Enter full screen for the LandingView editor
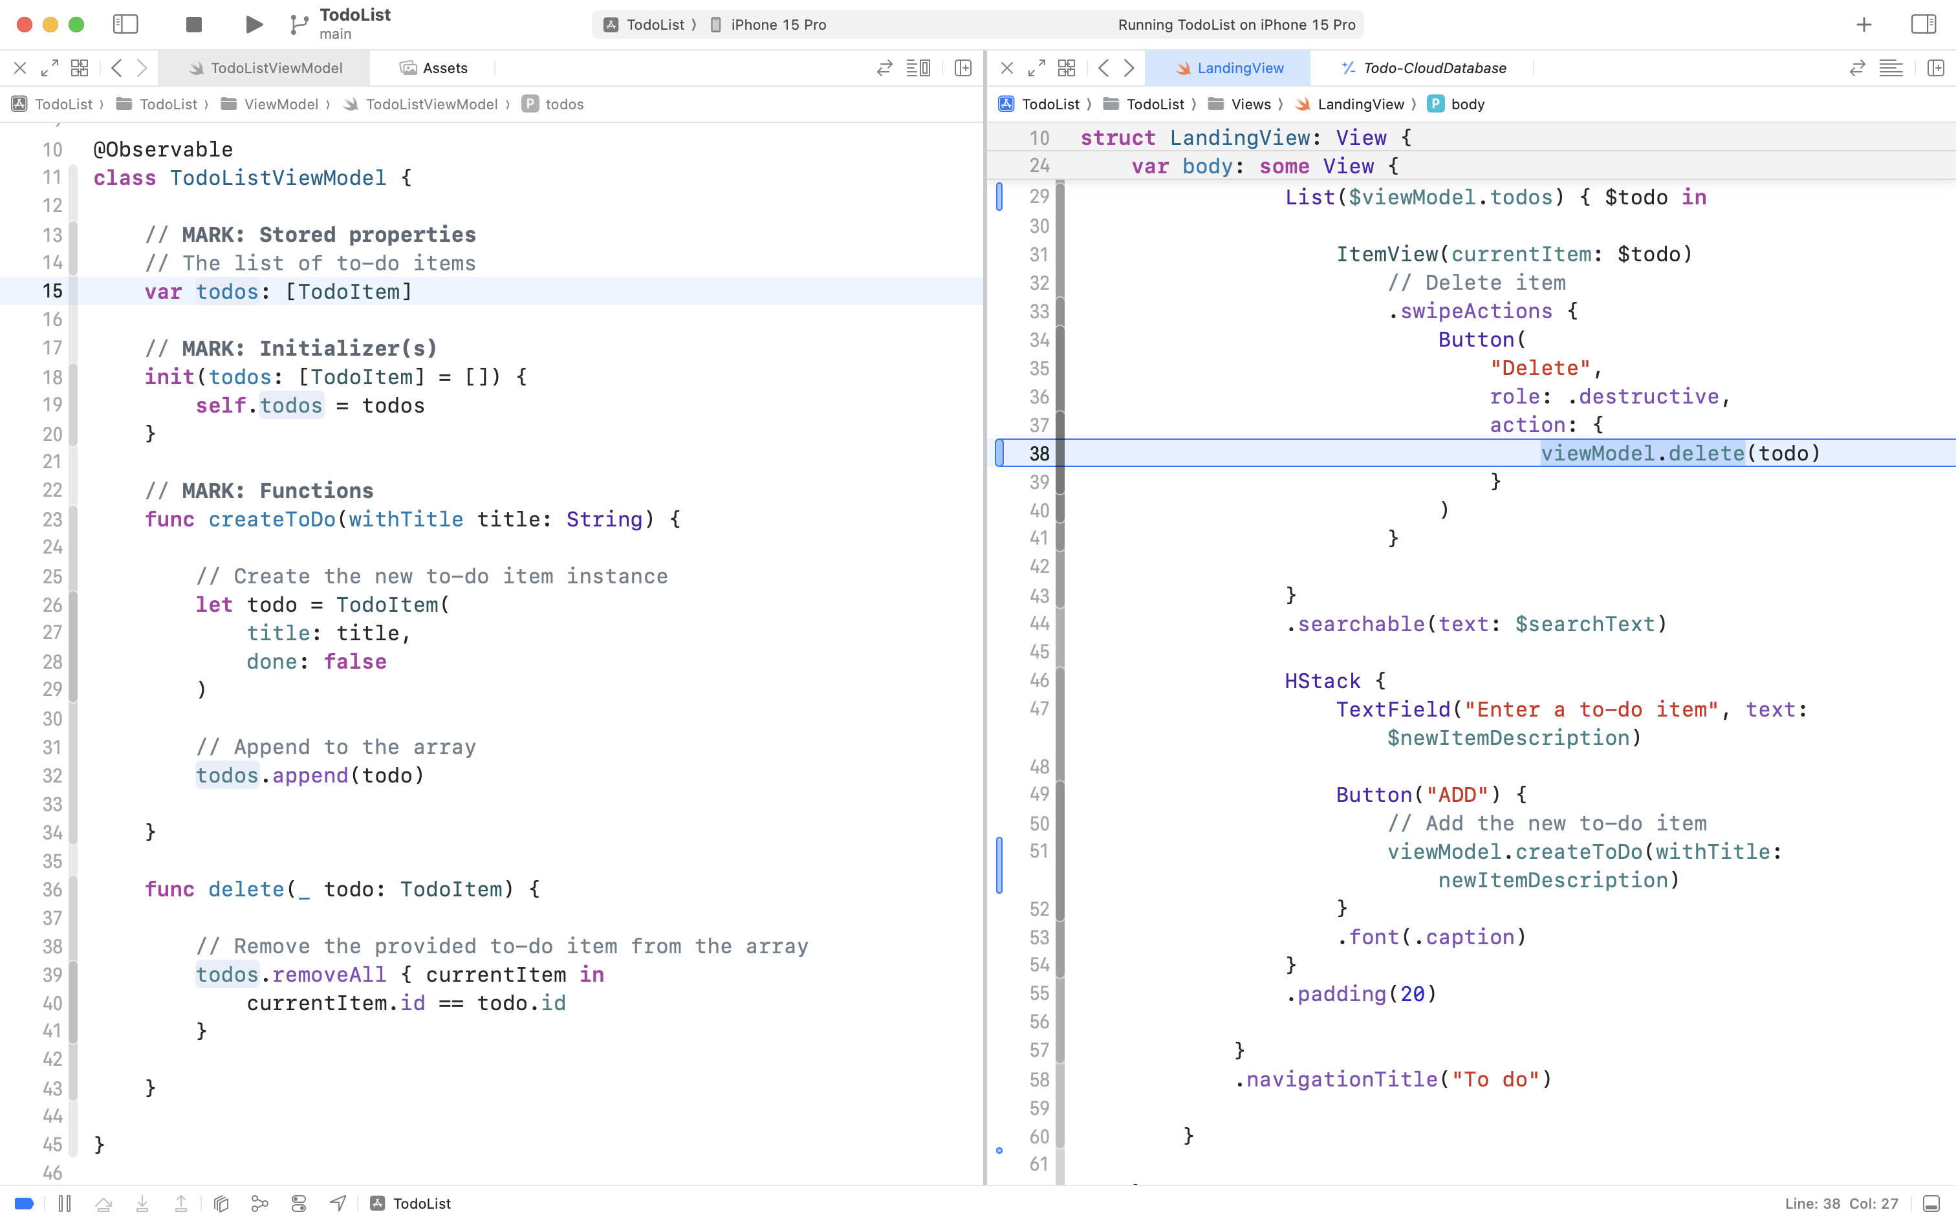The height and width of the screenshot is (1221, 1956). (1036, 68)
